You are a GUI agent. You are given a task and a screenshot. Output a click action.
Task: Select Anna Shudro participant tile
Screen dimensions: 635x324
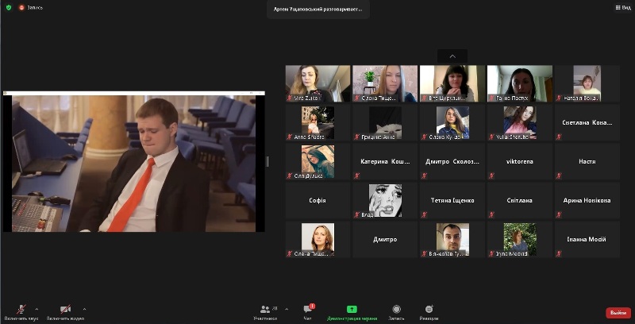(x=318, y=122)
